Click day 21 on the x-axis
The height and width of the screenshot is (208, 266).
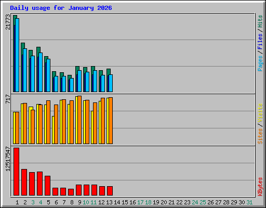coord(171,202)
